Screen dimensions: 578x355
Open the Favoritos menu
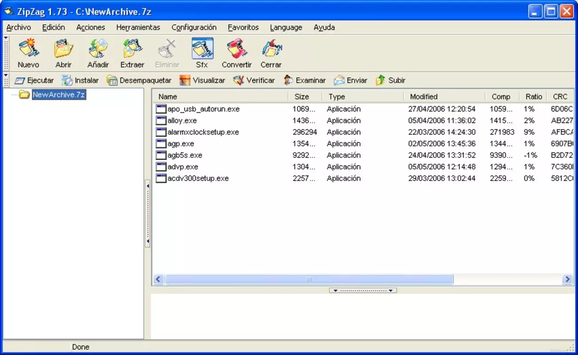point(243,28)
